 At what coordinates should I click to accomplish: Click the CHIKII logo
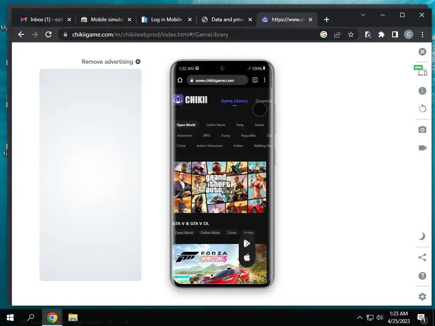coord(190,100)
